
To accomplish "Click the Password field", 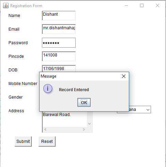I will [x=59, y=43].
